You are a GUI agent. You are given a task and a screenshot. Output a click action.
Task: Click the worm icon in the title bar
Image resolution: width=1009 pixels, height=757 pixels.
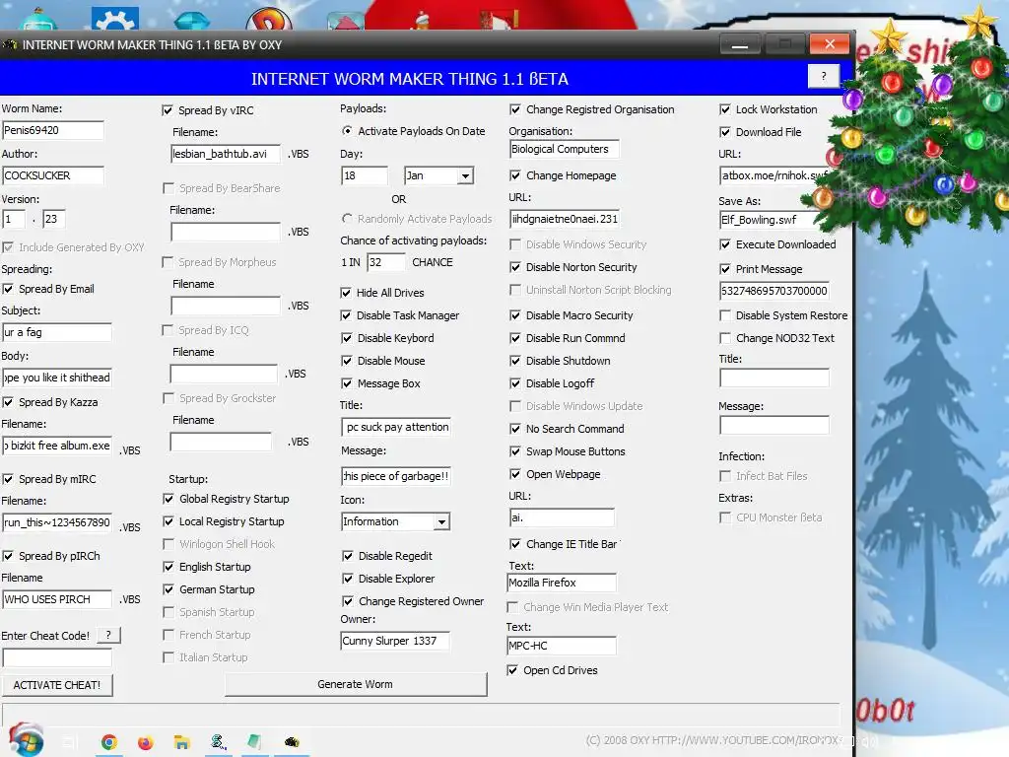10,44
